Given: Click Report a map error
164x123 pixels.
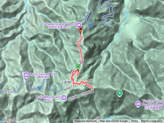Looking at the screenshot, I should (x=151, y=121).
